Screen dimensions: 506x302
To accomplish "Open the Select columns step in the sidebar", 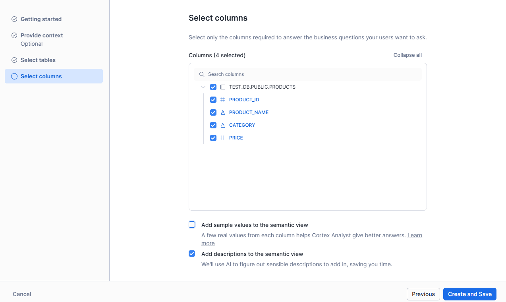I will pos(41,76).
